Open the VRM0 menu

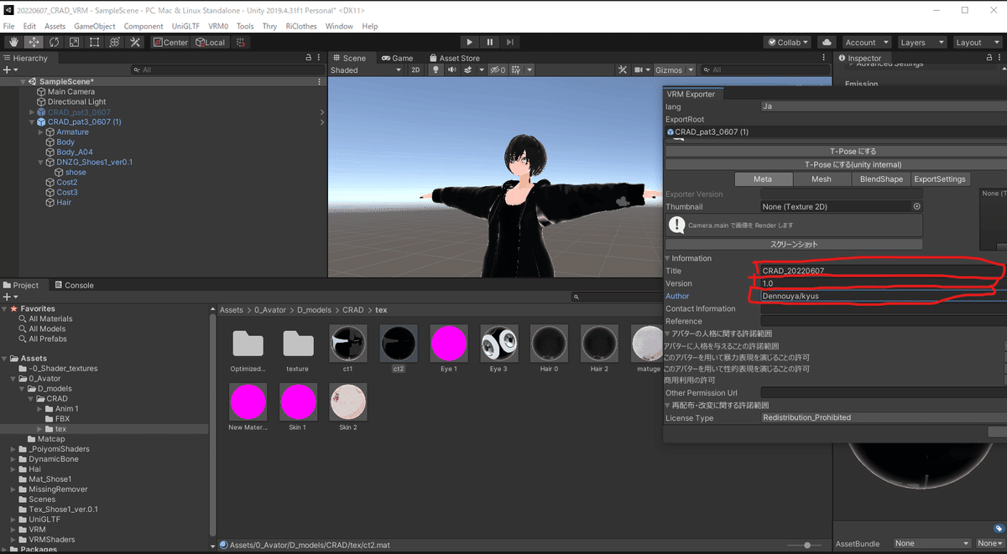(218, 26)
